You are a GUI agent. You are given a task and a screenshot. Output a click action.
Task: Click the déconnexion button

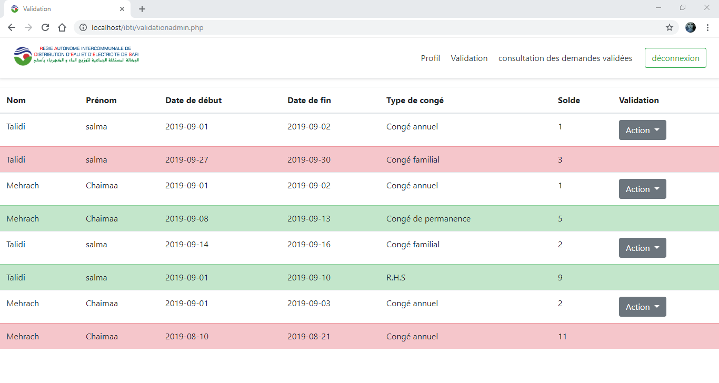pos(675,58)
